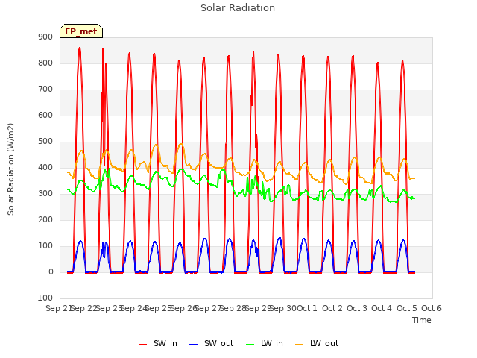The image size is (477, 358).
Task: Click the Oct 5 x-axis date label
Action: coord(407,308)
